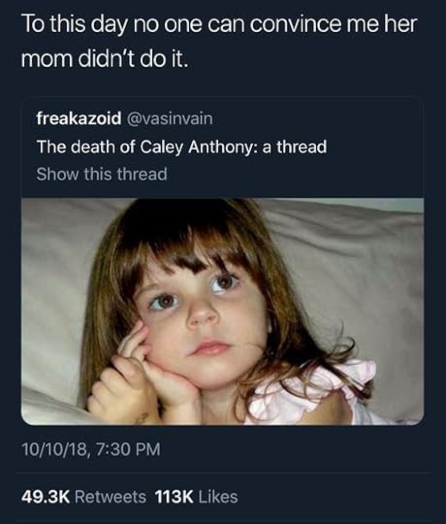Click the quoted tweet text 'a thread'
Screen dimensions: 446x524
point(294,147)
